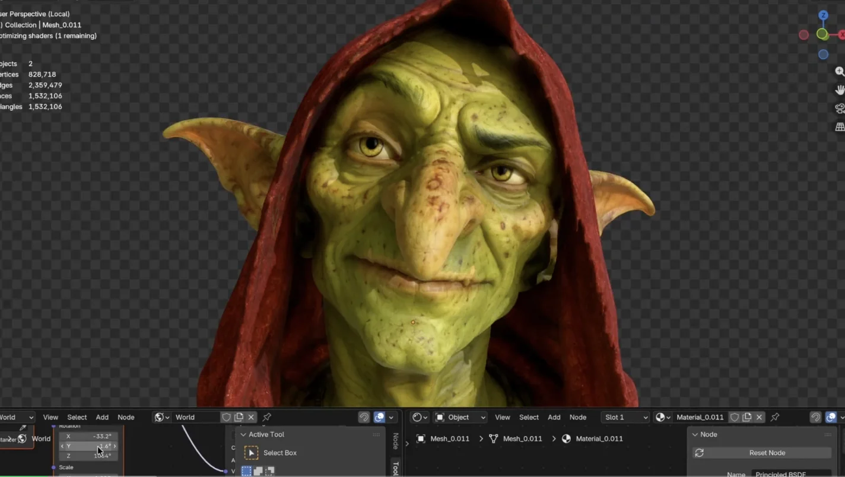
Task: Open the Object shader type dropdown
Action: tap(460, 417)
